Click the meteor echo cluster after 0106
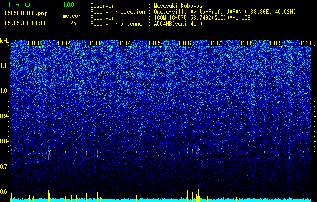The width and height of the screenshot is (317, 202). pyautogui.click(x=198, y=150)
